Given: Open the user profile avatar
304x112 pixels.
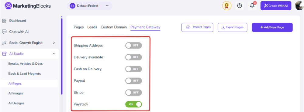Looking at the screenshot, I should (299, 5).
